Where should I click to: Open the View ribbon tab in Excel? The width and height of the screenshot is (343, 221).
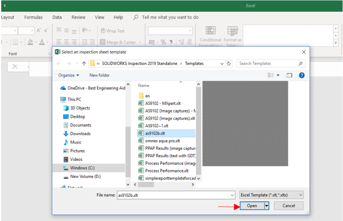point(99,17)
